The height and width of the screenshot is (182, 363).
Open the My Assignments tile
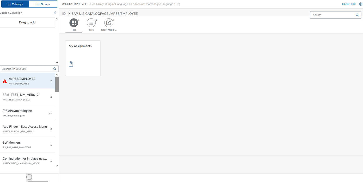tap(83, 58)
